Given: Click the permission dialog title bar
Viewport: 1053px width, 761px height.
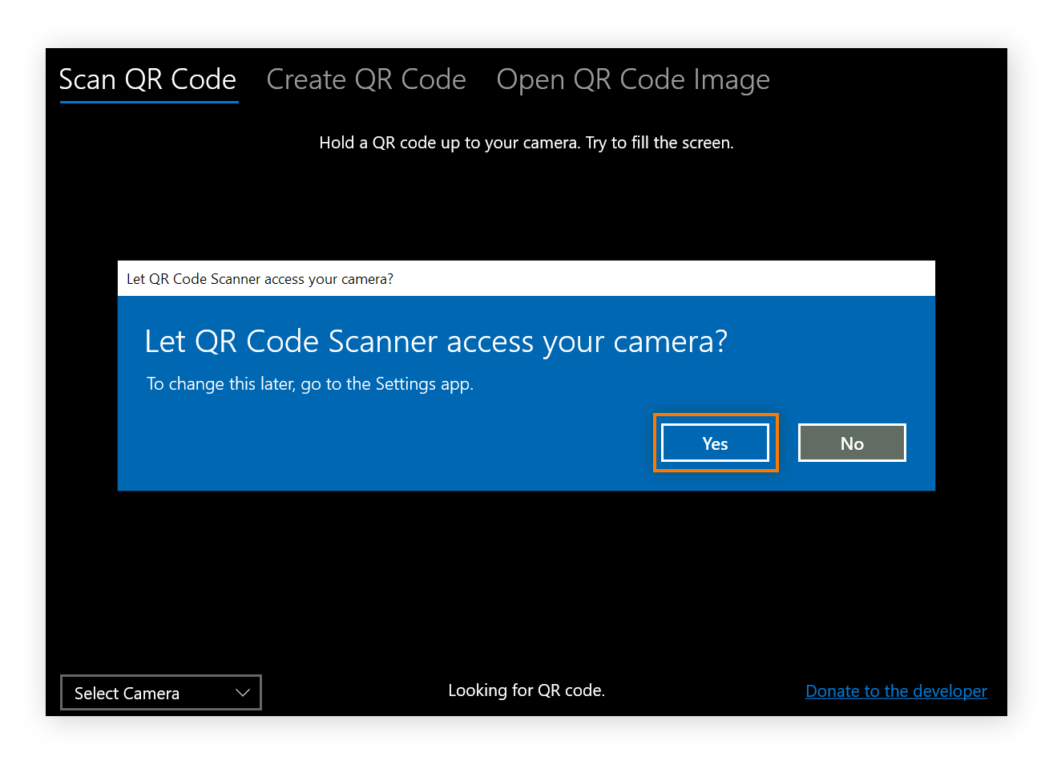Looking at the screenshot, I should point(526,277).
